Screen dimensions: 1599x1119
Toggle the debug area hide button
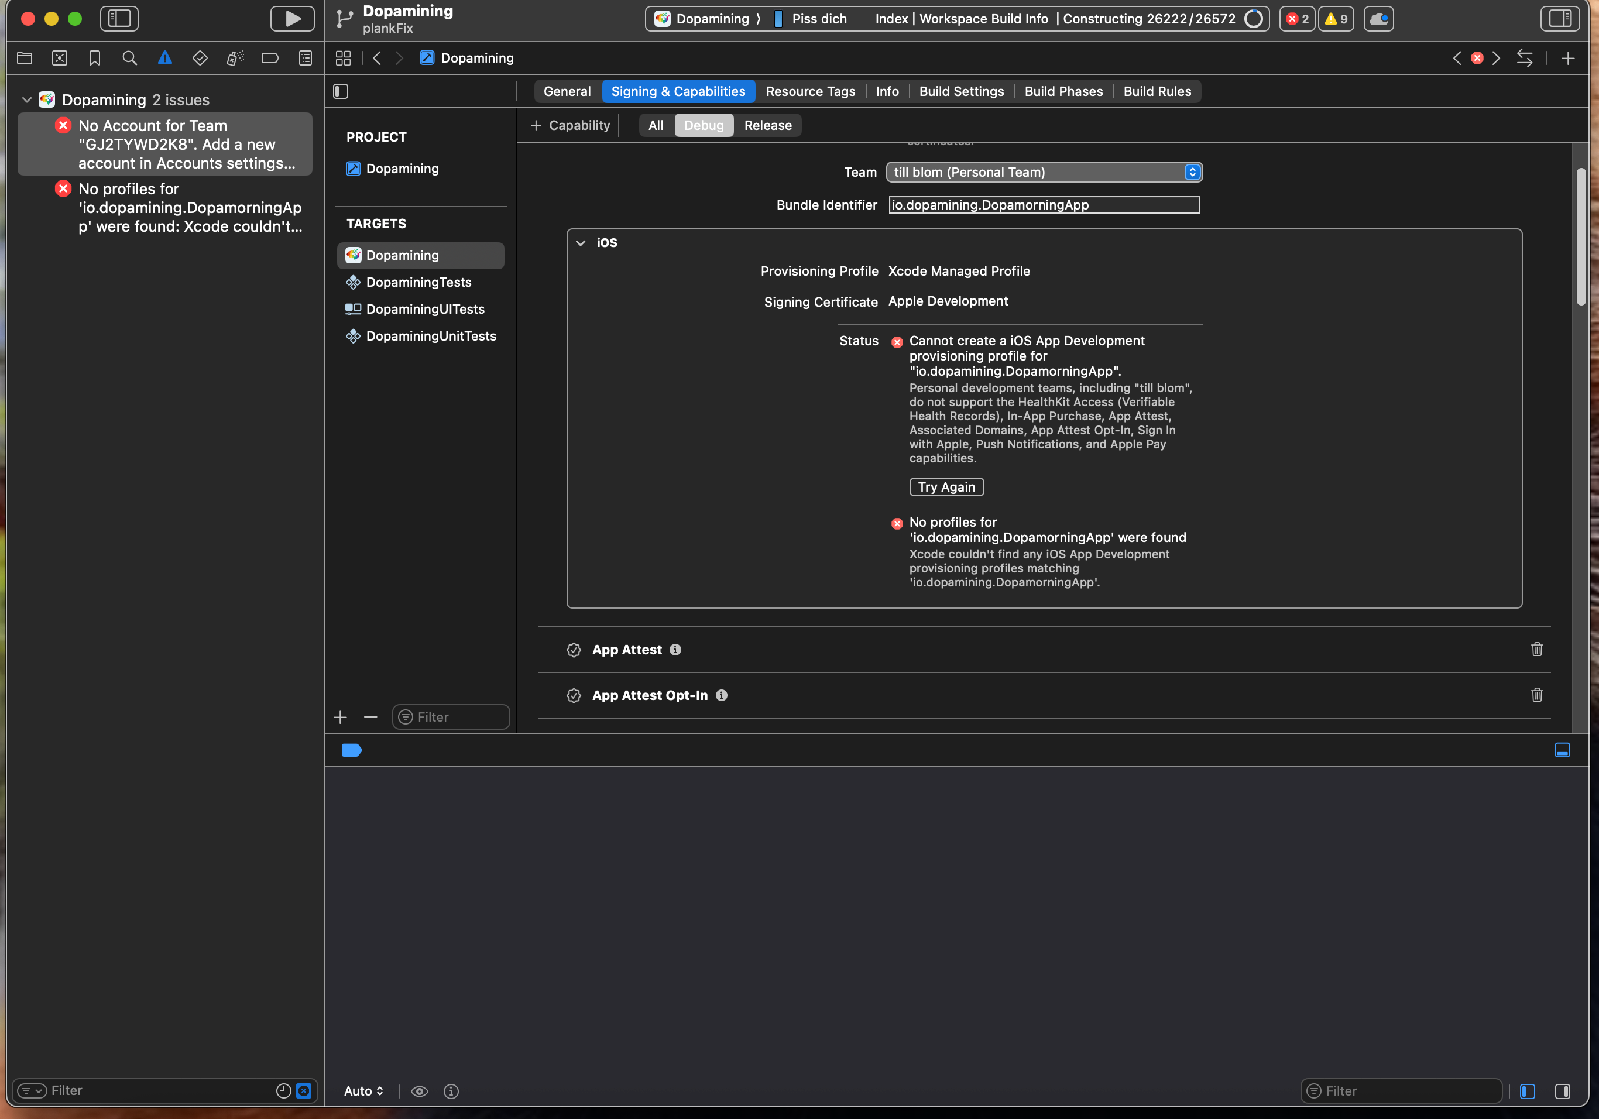[1562, 750]
